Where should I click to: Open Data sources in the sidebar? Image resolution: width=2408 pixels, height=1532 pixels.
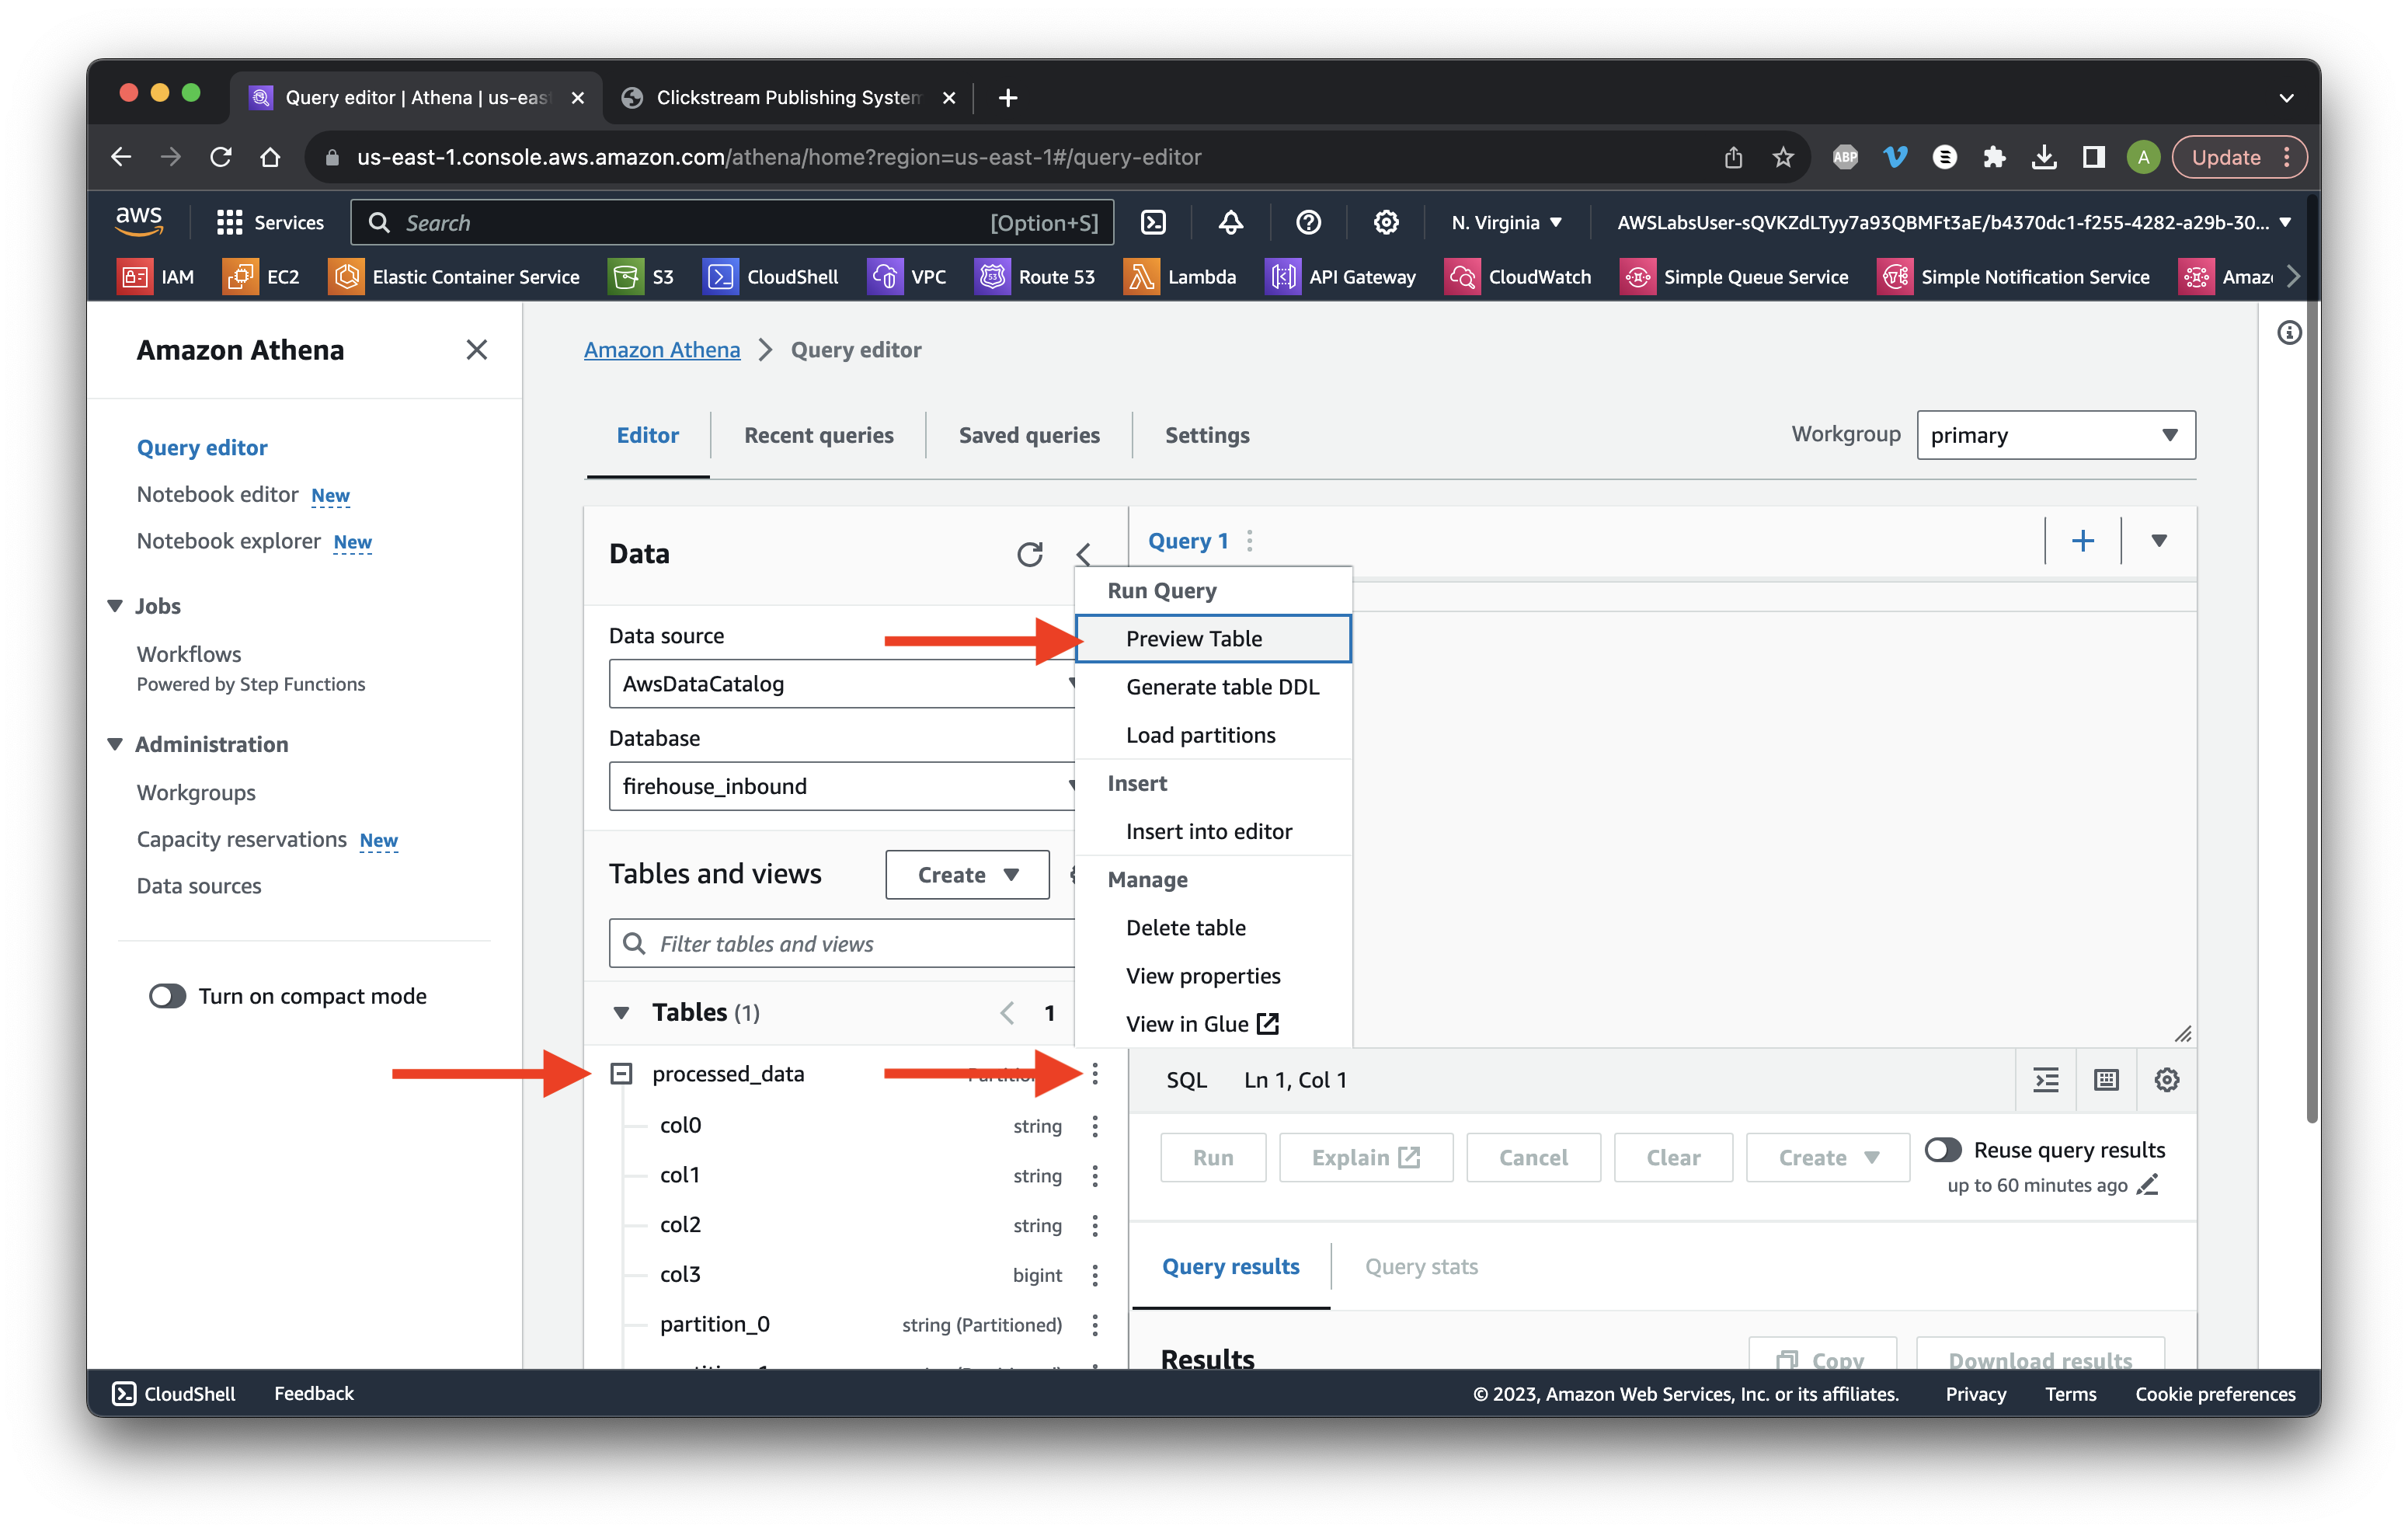point(199,886)
